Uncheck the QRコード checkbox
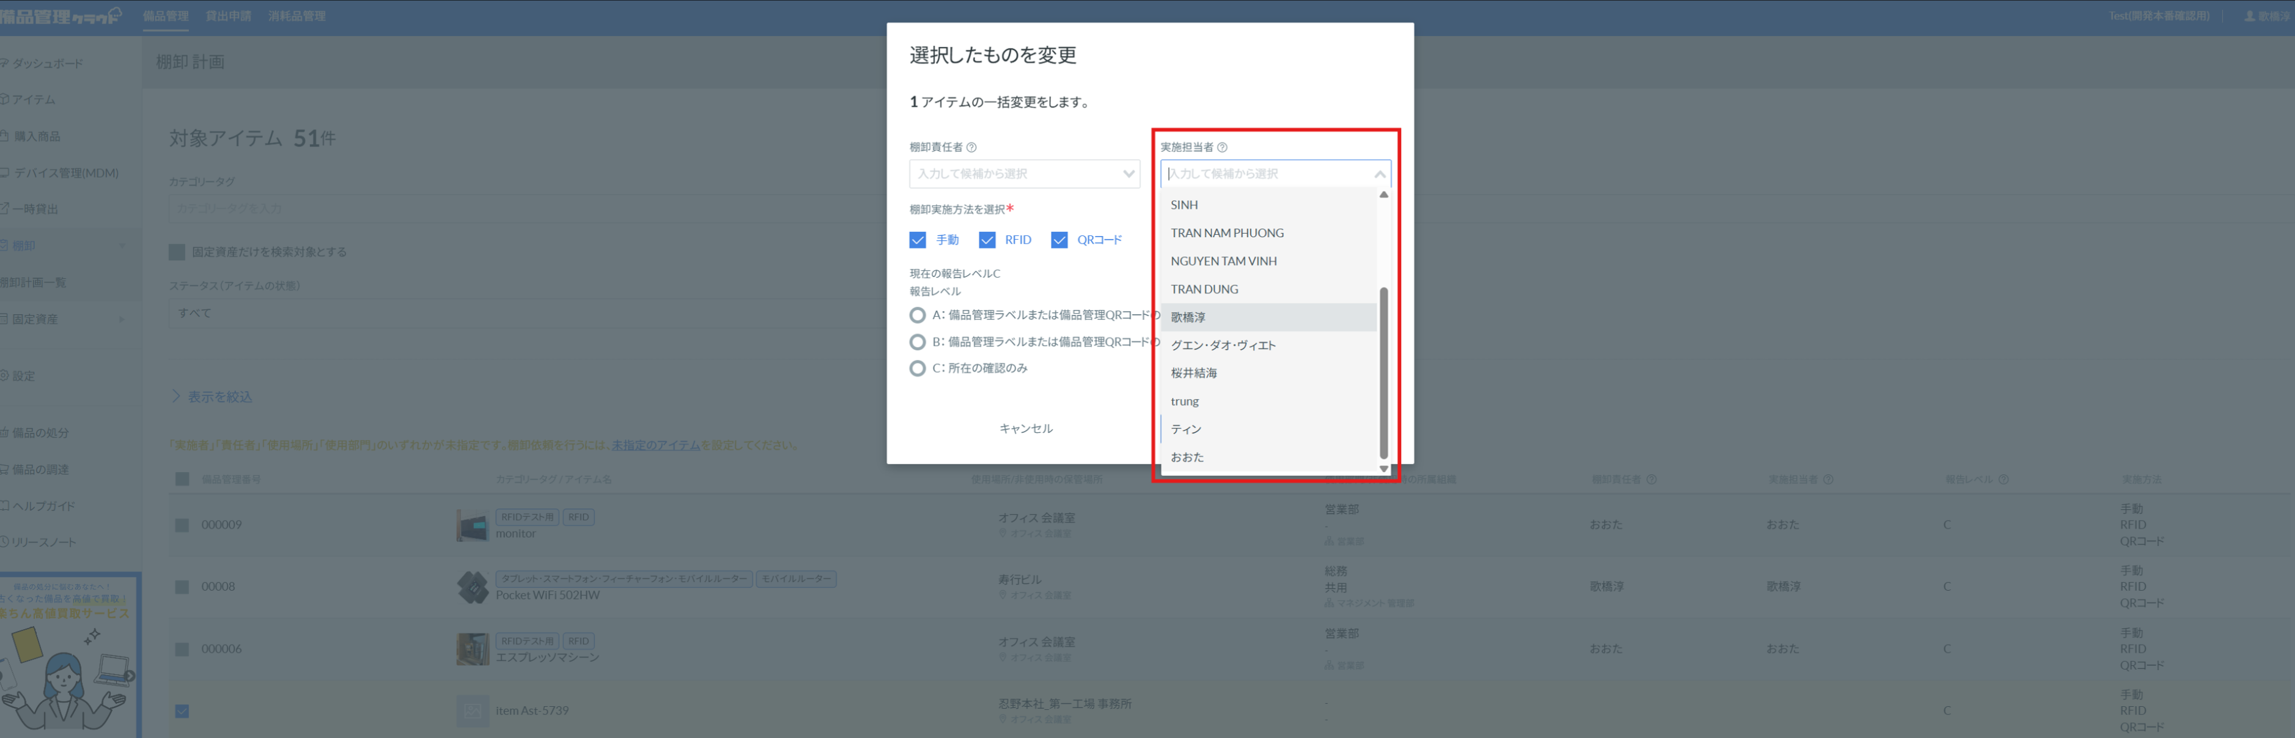The image size is (2295, 738). point(1058,240)
